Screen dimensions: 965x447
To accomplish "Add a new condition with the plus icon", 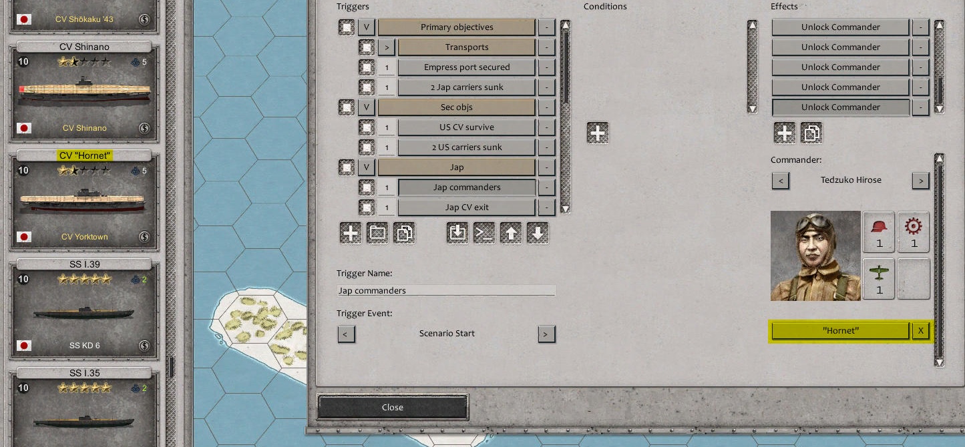I will [598, 133].
